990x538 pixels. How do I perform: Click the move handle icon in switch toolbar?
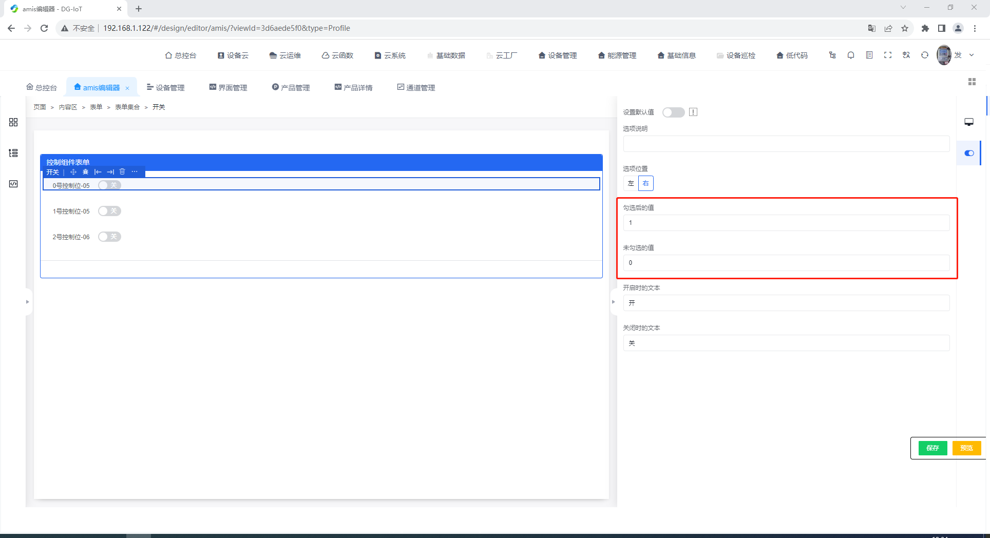click(x=73, y=172)
